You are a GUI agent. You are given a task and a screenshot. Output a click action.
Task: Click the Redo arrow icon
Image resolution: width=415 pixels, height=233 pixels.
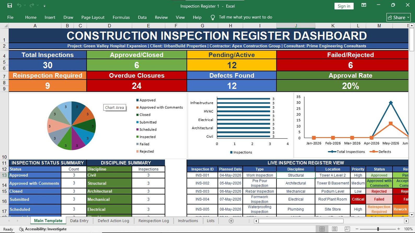point(32,5)
